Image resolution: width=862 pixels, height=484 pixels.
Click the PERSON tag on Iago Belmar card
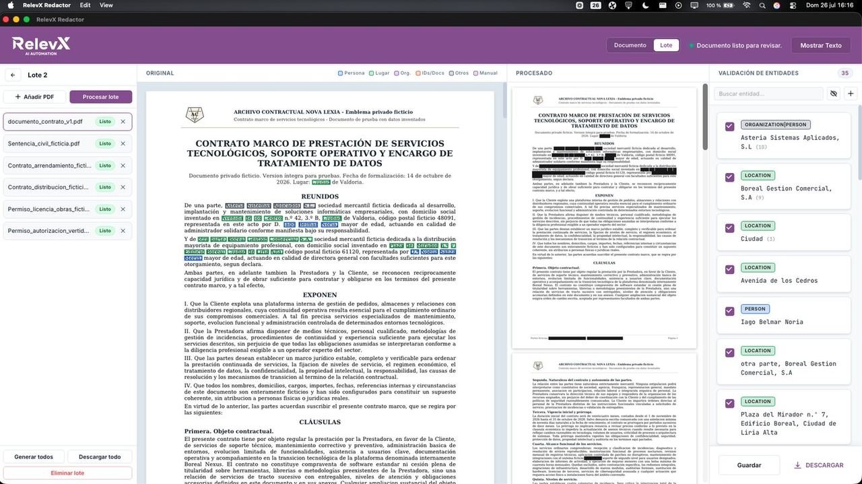[755, 309]
